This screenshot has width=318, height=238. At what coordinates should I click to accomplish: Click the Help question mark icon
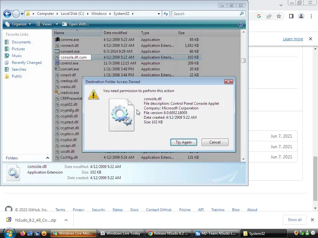tap(241, 24)
